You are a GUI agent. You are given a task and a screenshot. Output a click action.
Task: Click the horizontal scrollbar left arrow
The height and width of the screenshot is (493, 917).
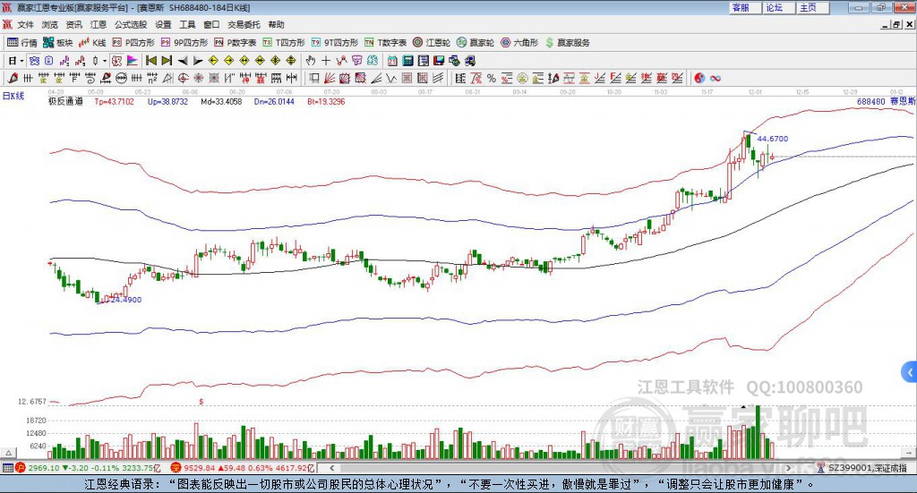[331, 468]
